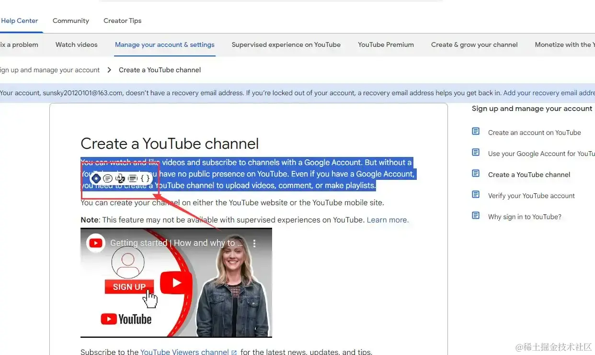Open Create & grow your channel category
Screen dimensions: 595x355
pos(474,44)
